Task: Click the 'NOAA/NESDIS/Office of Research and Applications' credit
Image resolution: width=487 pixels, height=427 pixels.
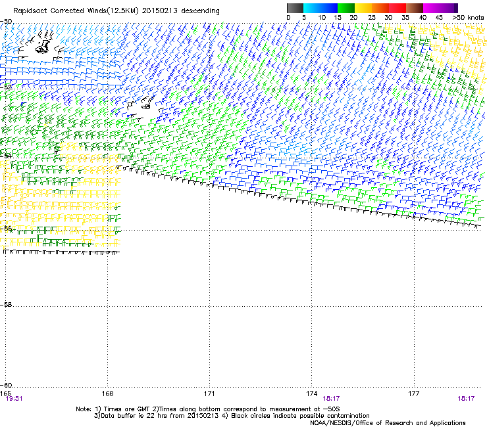Action: [x=388, y=423]
